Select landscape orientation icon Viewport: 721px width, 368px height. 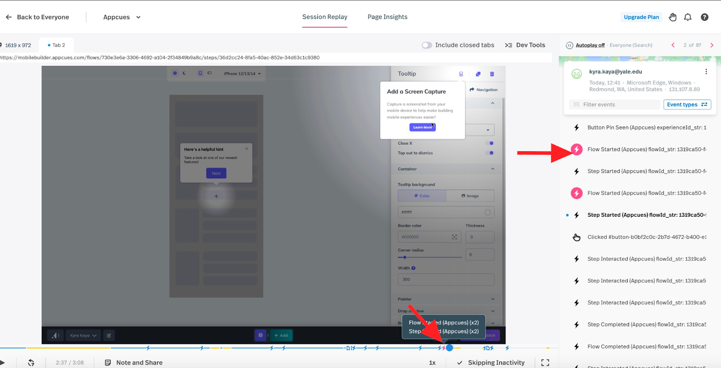pos(210,73)
